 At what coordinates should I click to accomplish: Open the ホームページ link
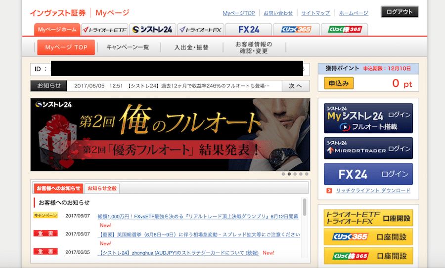point(354,13)
